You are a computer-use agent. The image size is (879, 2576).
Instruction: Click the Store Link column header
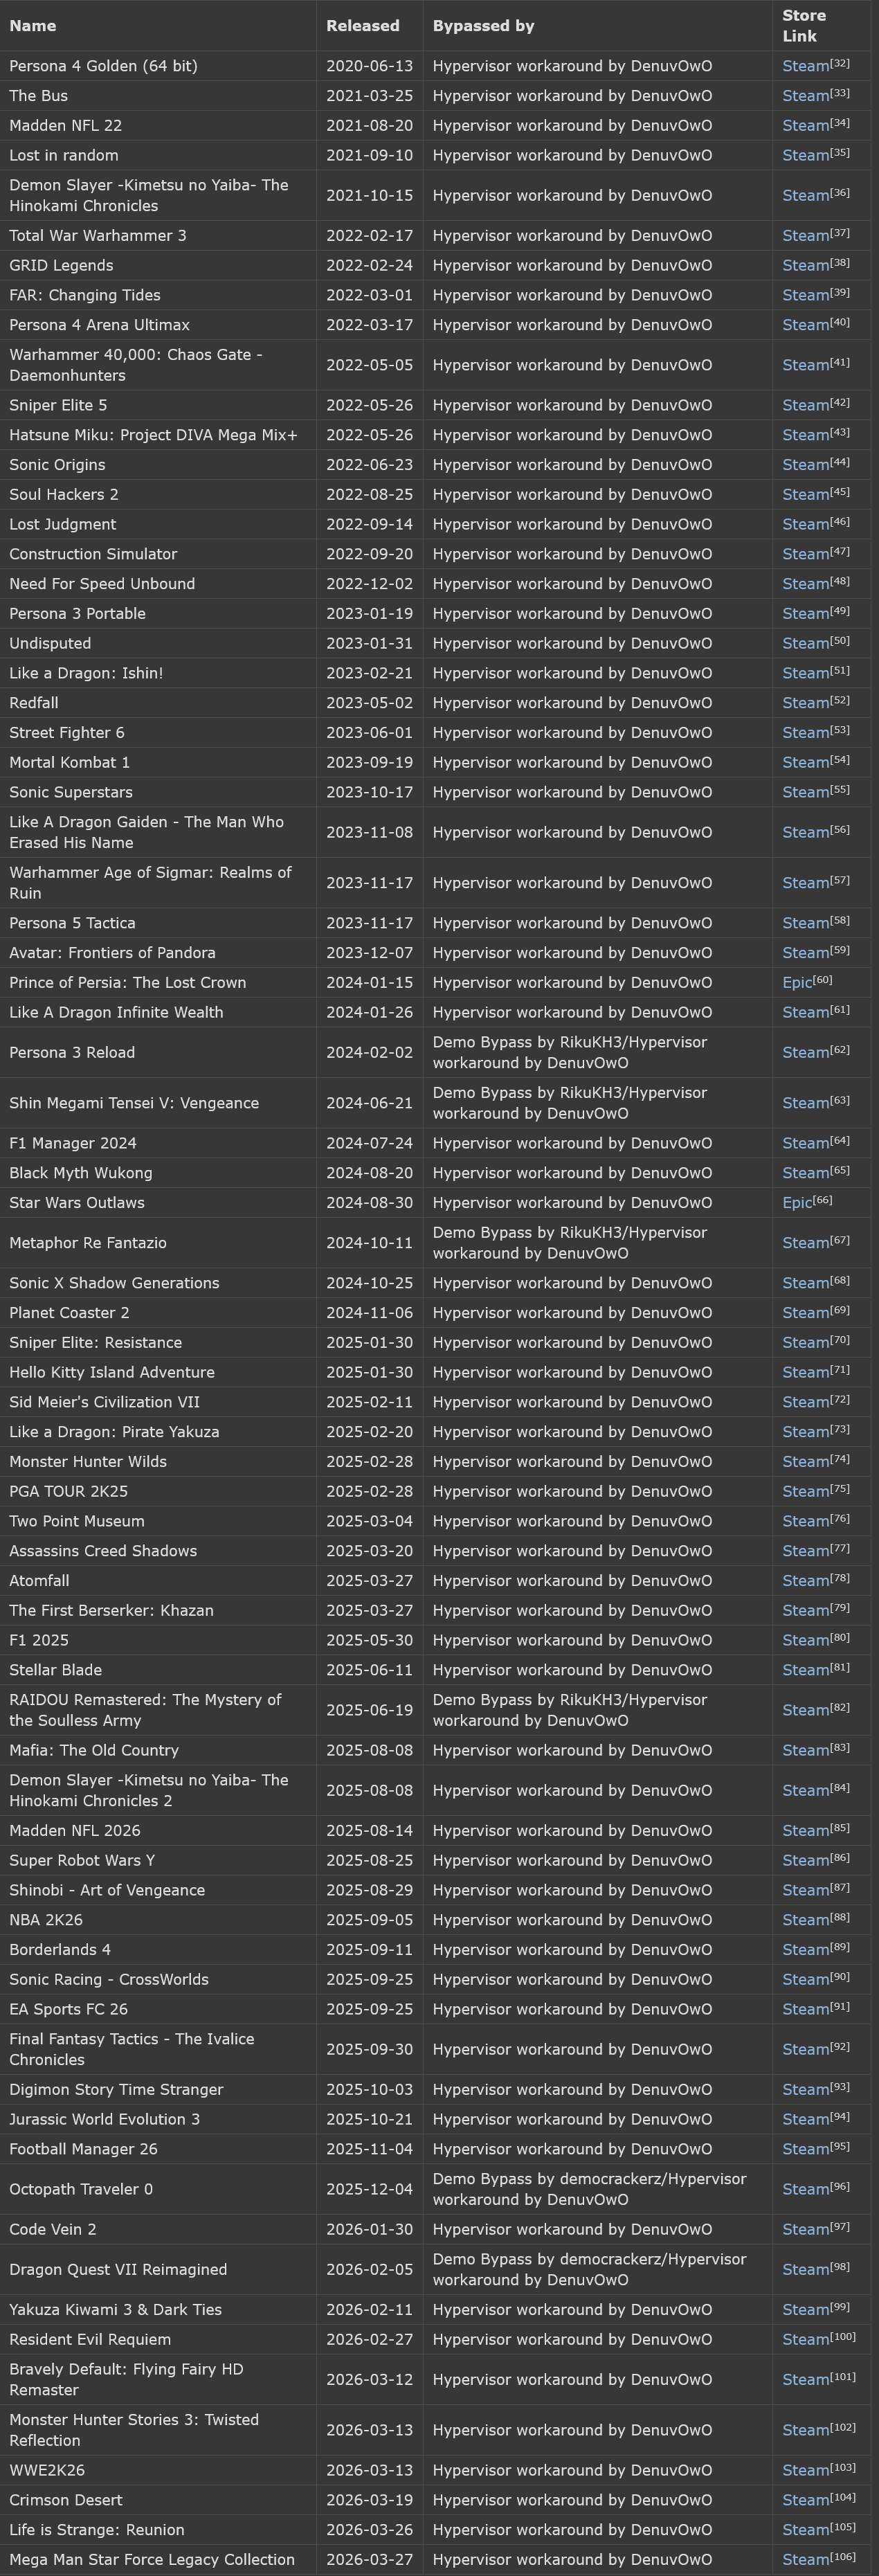tap(821, 26)
